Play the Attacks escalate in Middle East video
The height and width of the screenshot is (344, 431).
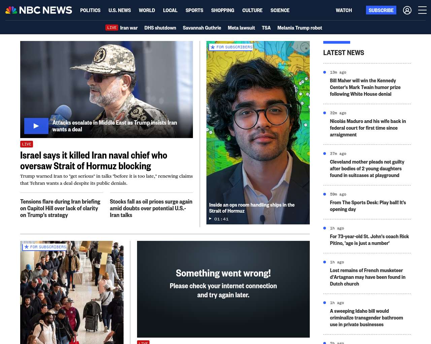(x=36, y=126)
